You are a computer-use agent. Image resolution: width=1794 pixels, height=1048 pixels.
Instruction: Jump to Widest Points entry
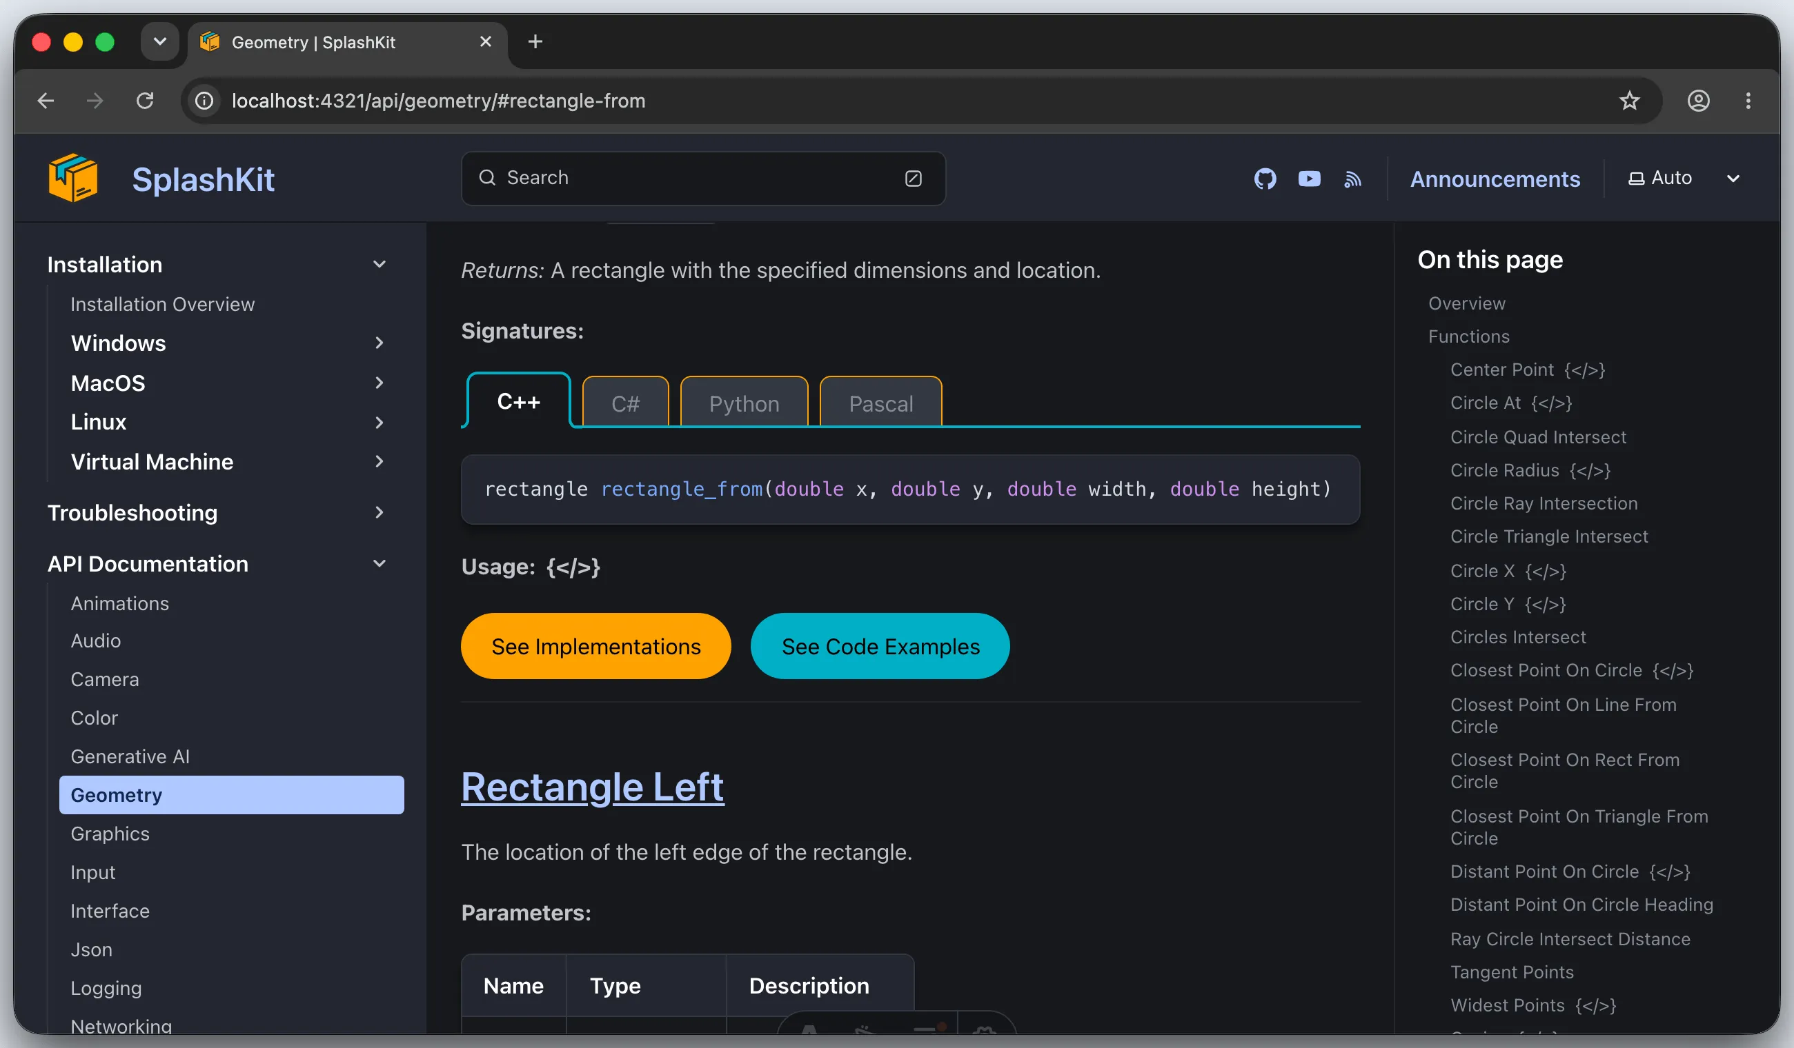tap(1532, 1005)
